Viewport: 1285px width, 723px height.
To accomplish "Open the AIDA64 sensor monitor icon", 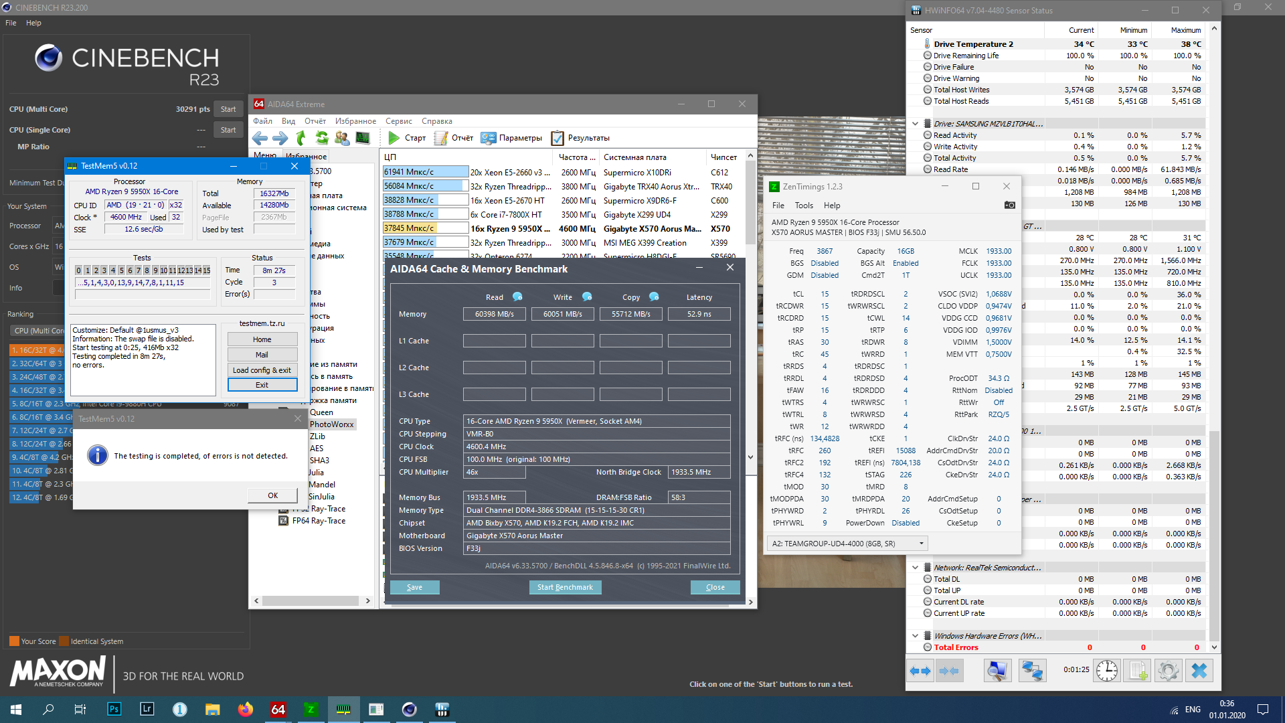I will 363,138.
